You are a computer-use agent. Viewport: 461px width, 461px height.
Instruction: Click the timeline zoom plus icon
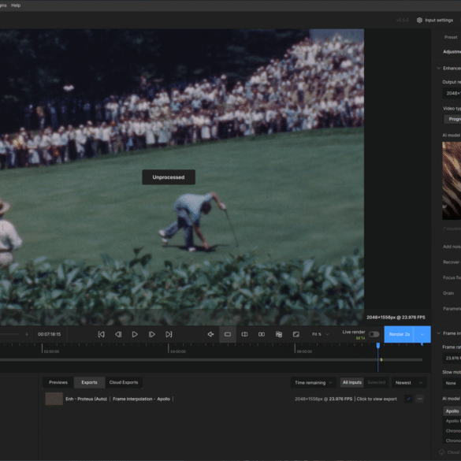click(27, 334)
